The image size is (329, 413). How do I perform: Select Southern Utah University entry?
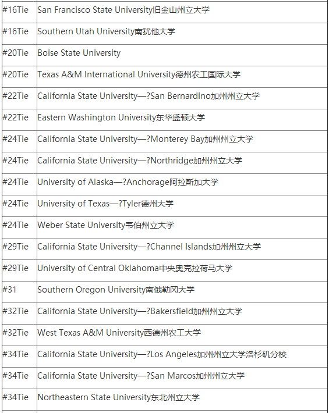106,31
